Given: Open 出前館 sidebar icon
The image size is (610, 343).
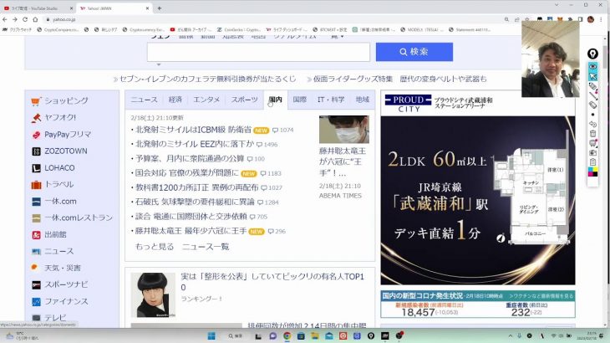Looking at the screenshot, I should point(36,235).
